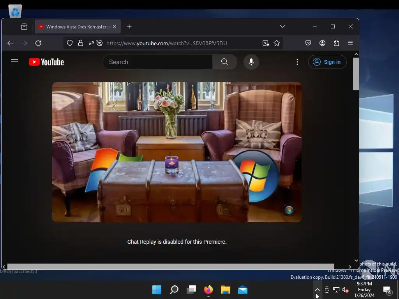Reload the current YouTube page
399x299 pixels.
coord(38,43)
